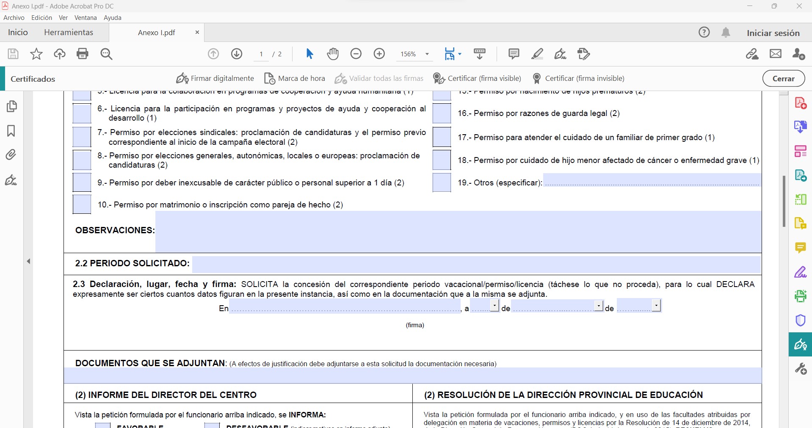This screenshot has height=428, width=812.
Task: Check the box for item 16 guarda legal
Action: click(442, 113)
